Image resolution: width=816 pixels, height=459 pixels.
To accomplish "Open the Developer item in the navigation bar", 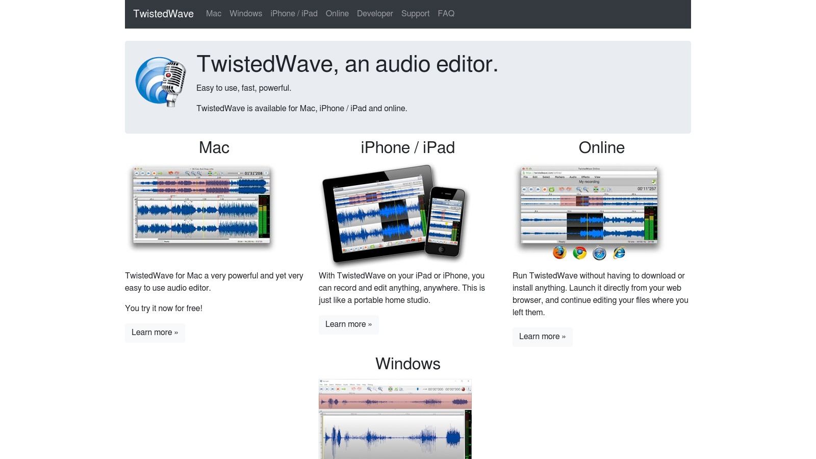I will pos(375,14).
